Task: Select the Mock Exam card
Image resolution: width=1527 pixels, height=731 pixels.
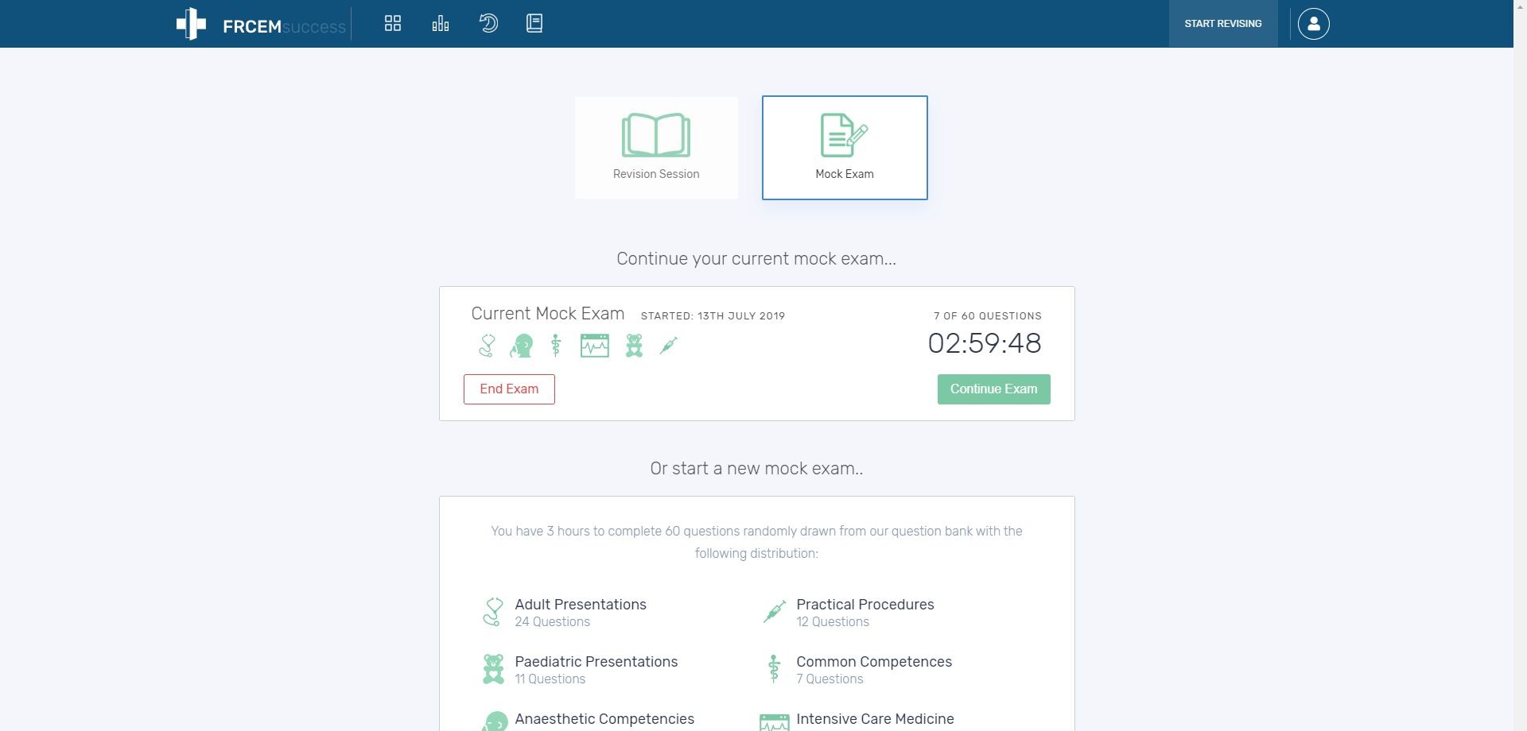Action: 845,148
